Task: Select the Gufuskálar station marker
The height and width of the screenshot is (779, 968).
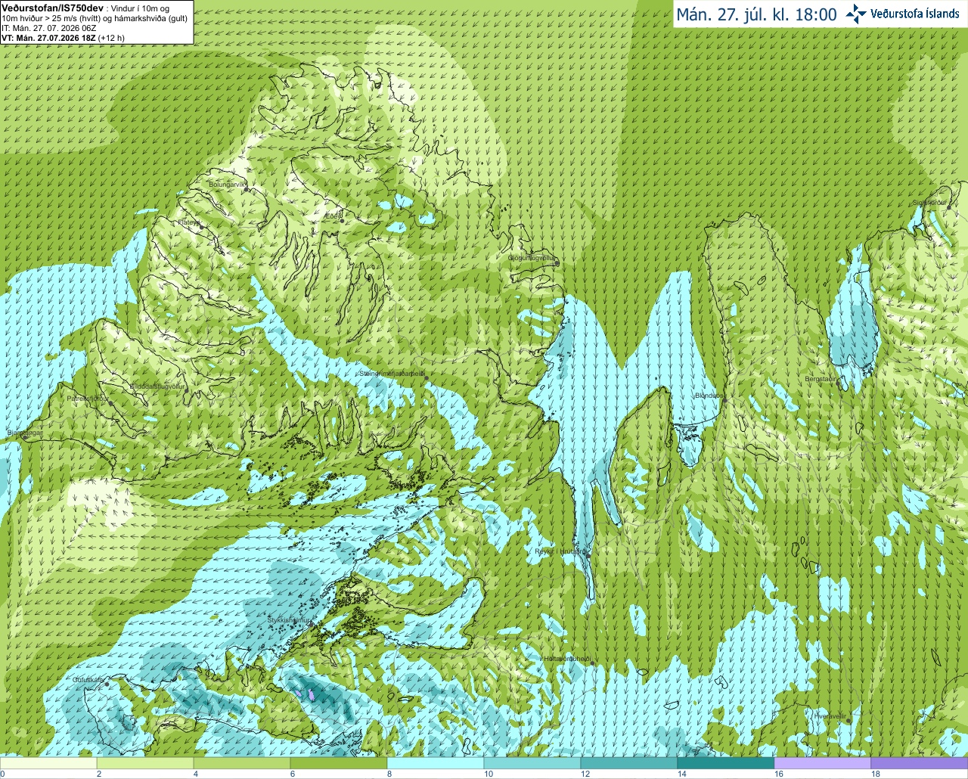Action: click(x=107, y=684)
